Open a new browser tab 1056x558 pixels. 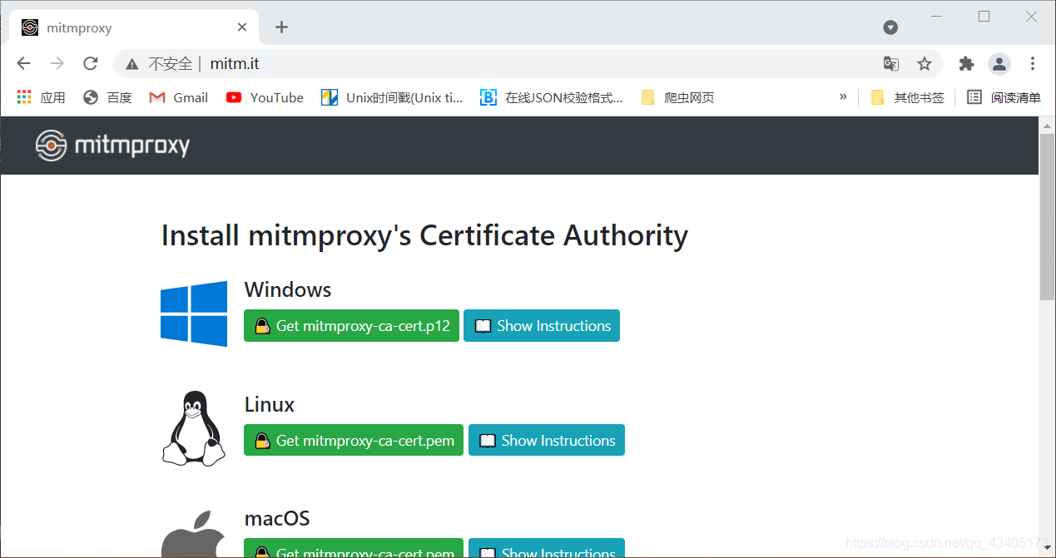(281, 27)
